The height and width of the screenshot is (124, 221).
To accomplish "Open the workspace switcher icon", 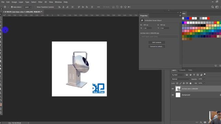I will tap(217, 7).
